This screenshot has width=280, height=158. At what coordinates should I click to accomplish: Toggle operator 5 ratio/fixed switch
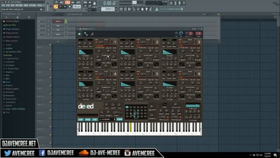(143, 74)
